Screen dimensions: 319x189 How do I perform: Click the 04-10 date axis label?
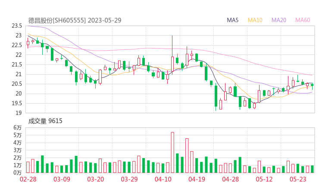(x=163, y=179)
